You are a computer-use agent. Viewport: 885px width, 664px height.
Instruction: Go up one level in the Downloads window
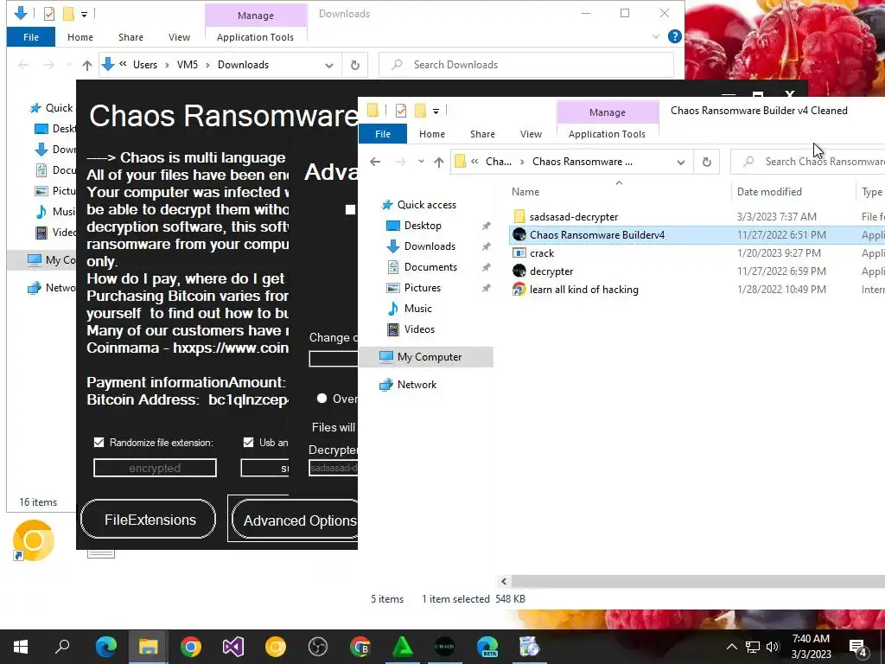point(87,65)
